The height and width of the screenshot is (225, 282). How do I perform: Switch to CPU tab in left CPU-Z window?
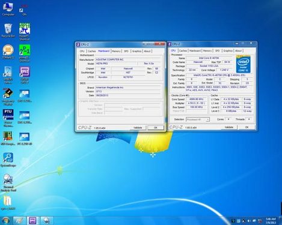(82, 51)
